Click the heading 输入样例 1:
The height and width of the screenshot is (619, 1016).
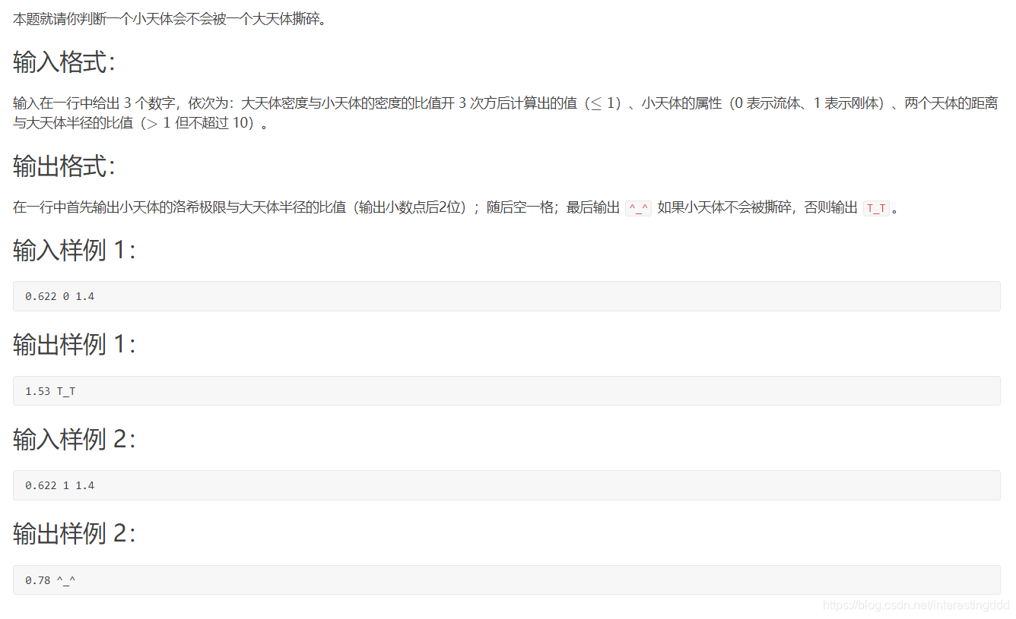click(x=75, y=250)
